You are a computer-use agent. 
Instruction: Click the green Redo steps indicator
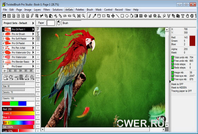pos(173,68)
